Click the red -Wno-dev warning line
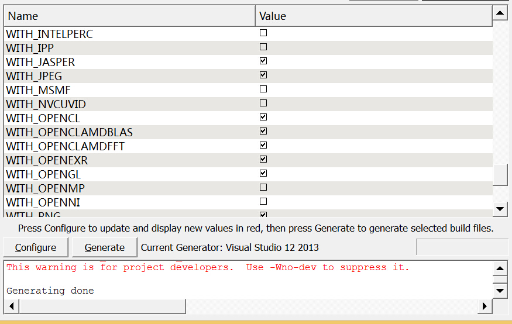Image resolution: width=512 pixels, height=324 pixels. (x=208, y=267)
